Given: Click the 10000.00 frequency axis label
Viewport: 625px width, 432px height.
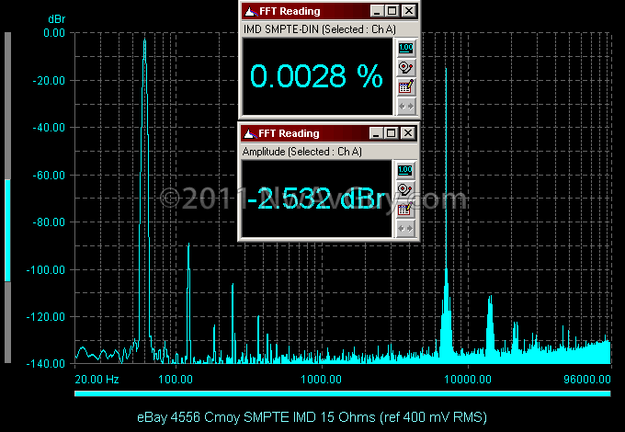Looking at the screenshot, I should tap(468, 379).
